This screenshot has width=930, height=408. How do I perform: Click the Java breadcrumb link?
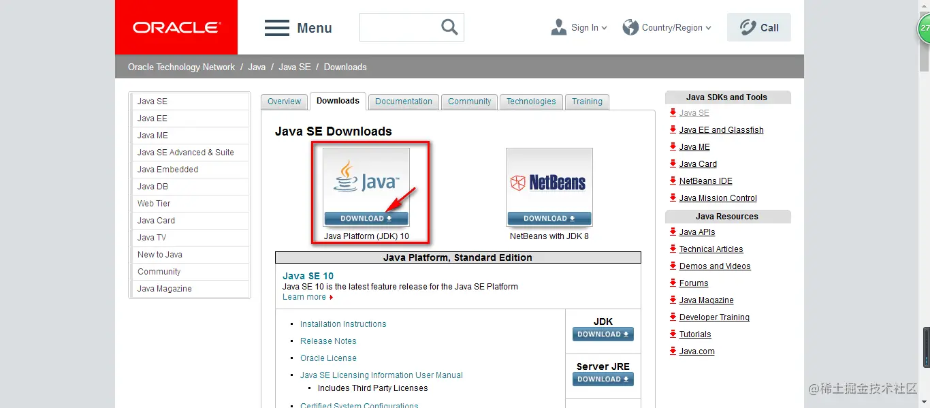coord(257,67)
